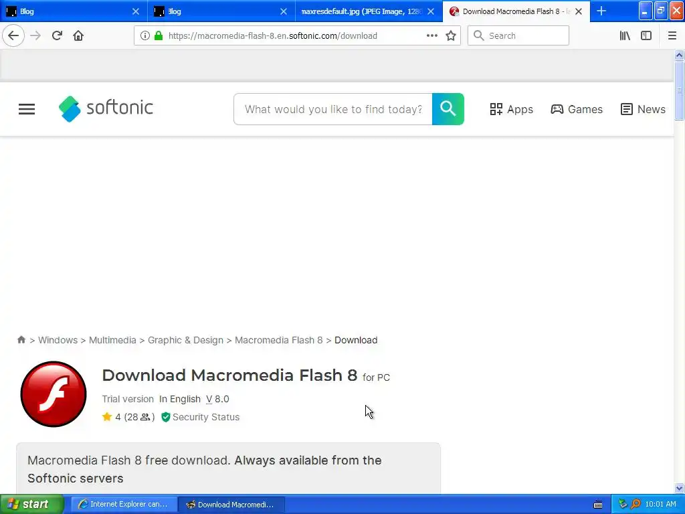Select the Download Macromedia taskbar button
The height and width of the screenshot is (514, 685).
(x=231, y=504)
